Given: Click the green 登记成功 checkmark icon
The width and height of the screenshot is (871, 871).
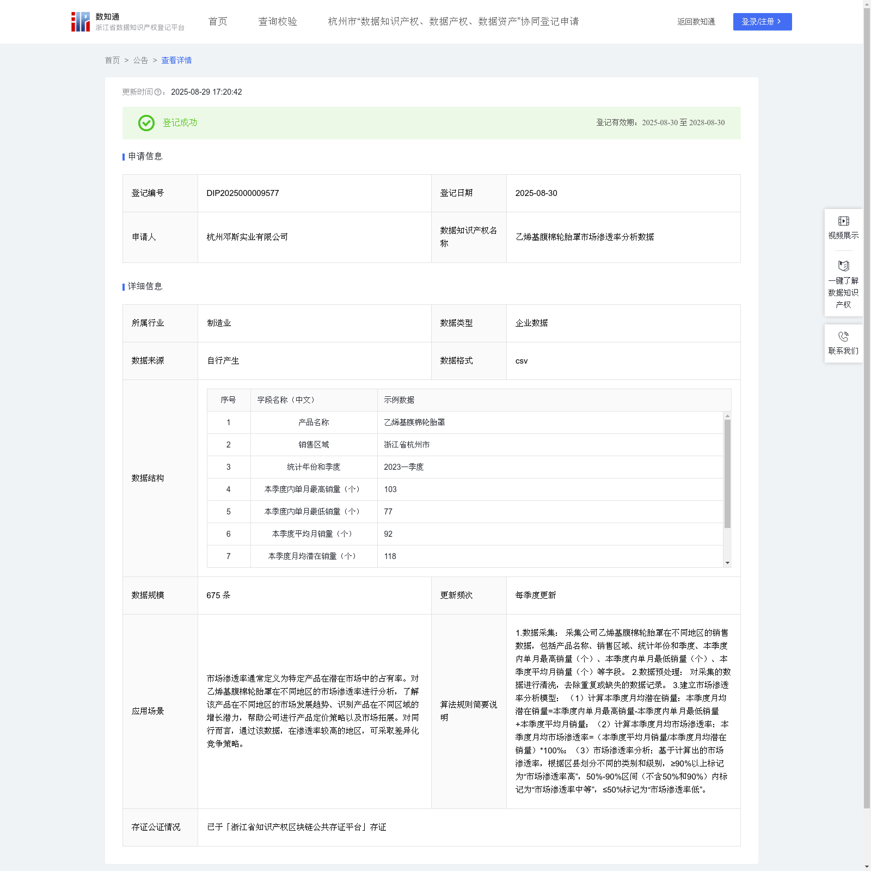Looking at the screenshot, I should click(146, 123).
